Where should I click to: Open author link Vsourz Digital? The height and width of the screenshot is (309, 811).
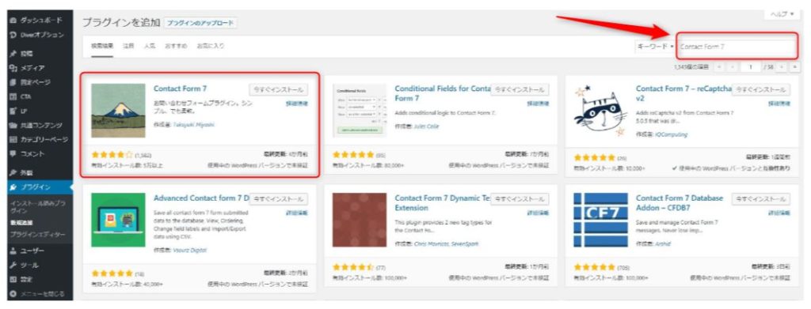[189, 250]
